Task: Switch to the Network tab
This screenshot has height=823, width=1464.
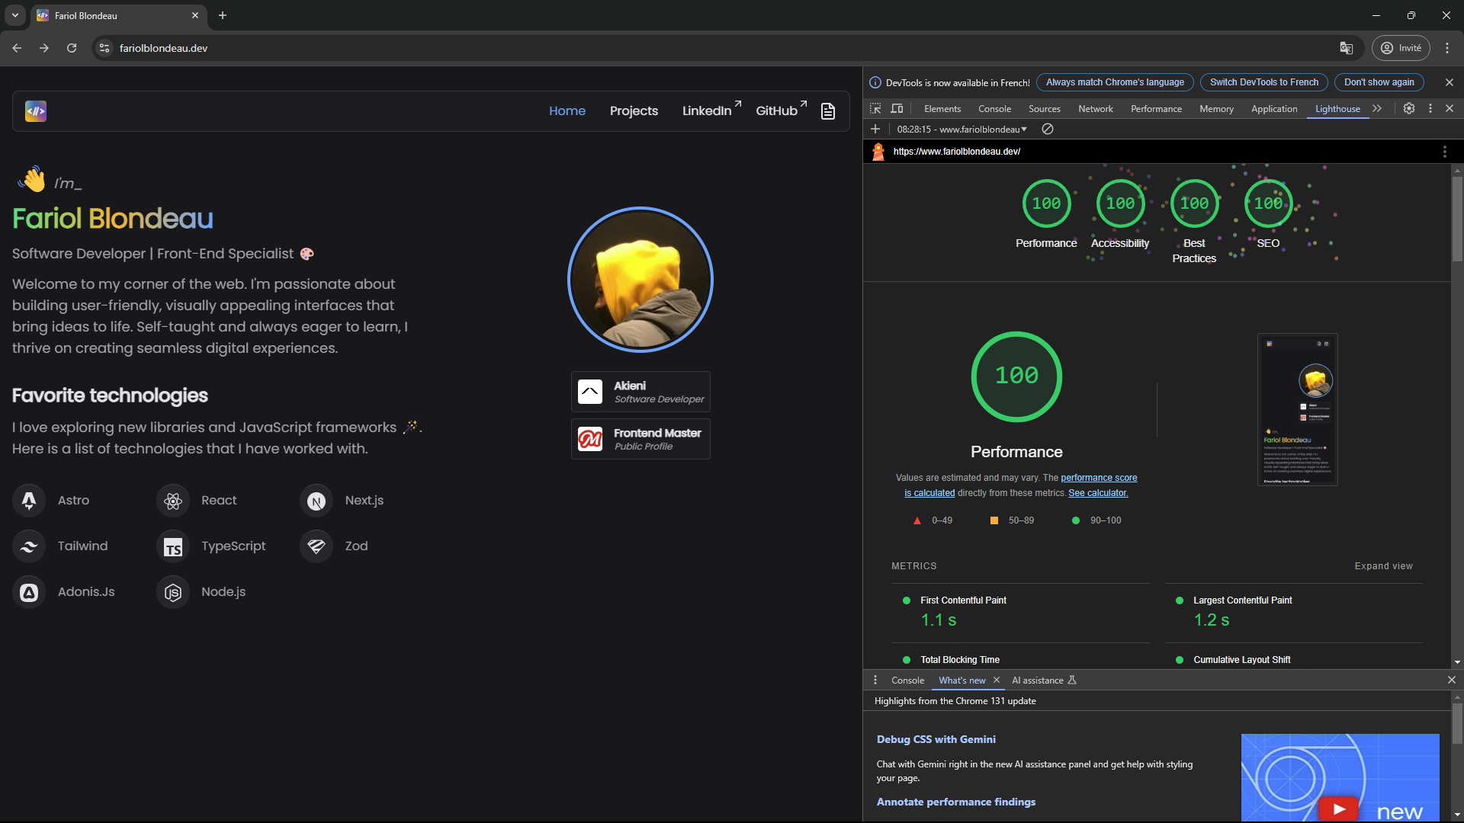Action: [x=1095, y=109]
